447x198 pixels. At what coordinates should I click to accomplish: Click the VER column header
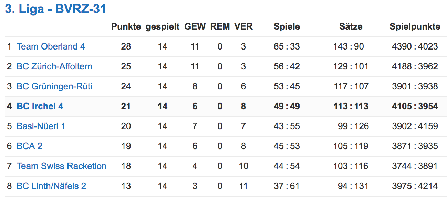pos(243,26)
